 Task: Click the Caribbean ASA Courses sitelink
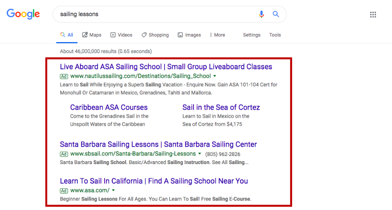tap(109, 108)
